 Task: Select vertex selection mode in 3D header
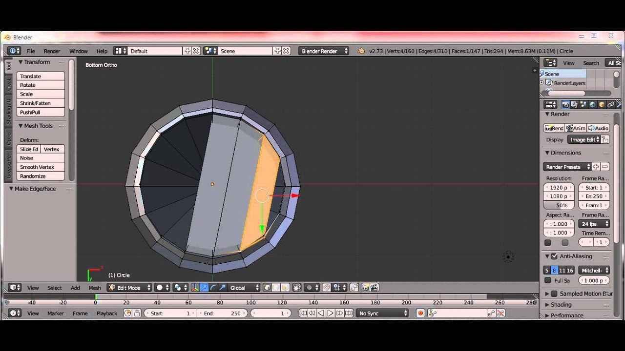pyautogui.click(x=267, y=288)
